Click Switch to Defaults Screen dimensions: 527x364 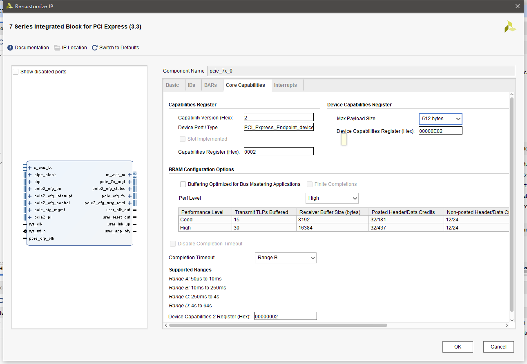119,48
